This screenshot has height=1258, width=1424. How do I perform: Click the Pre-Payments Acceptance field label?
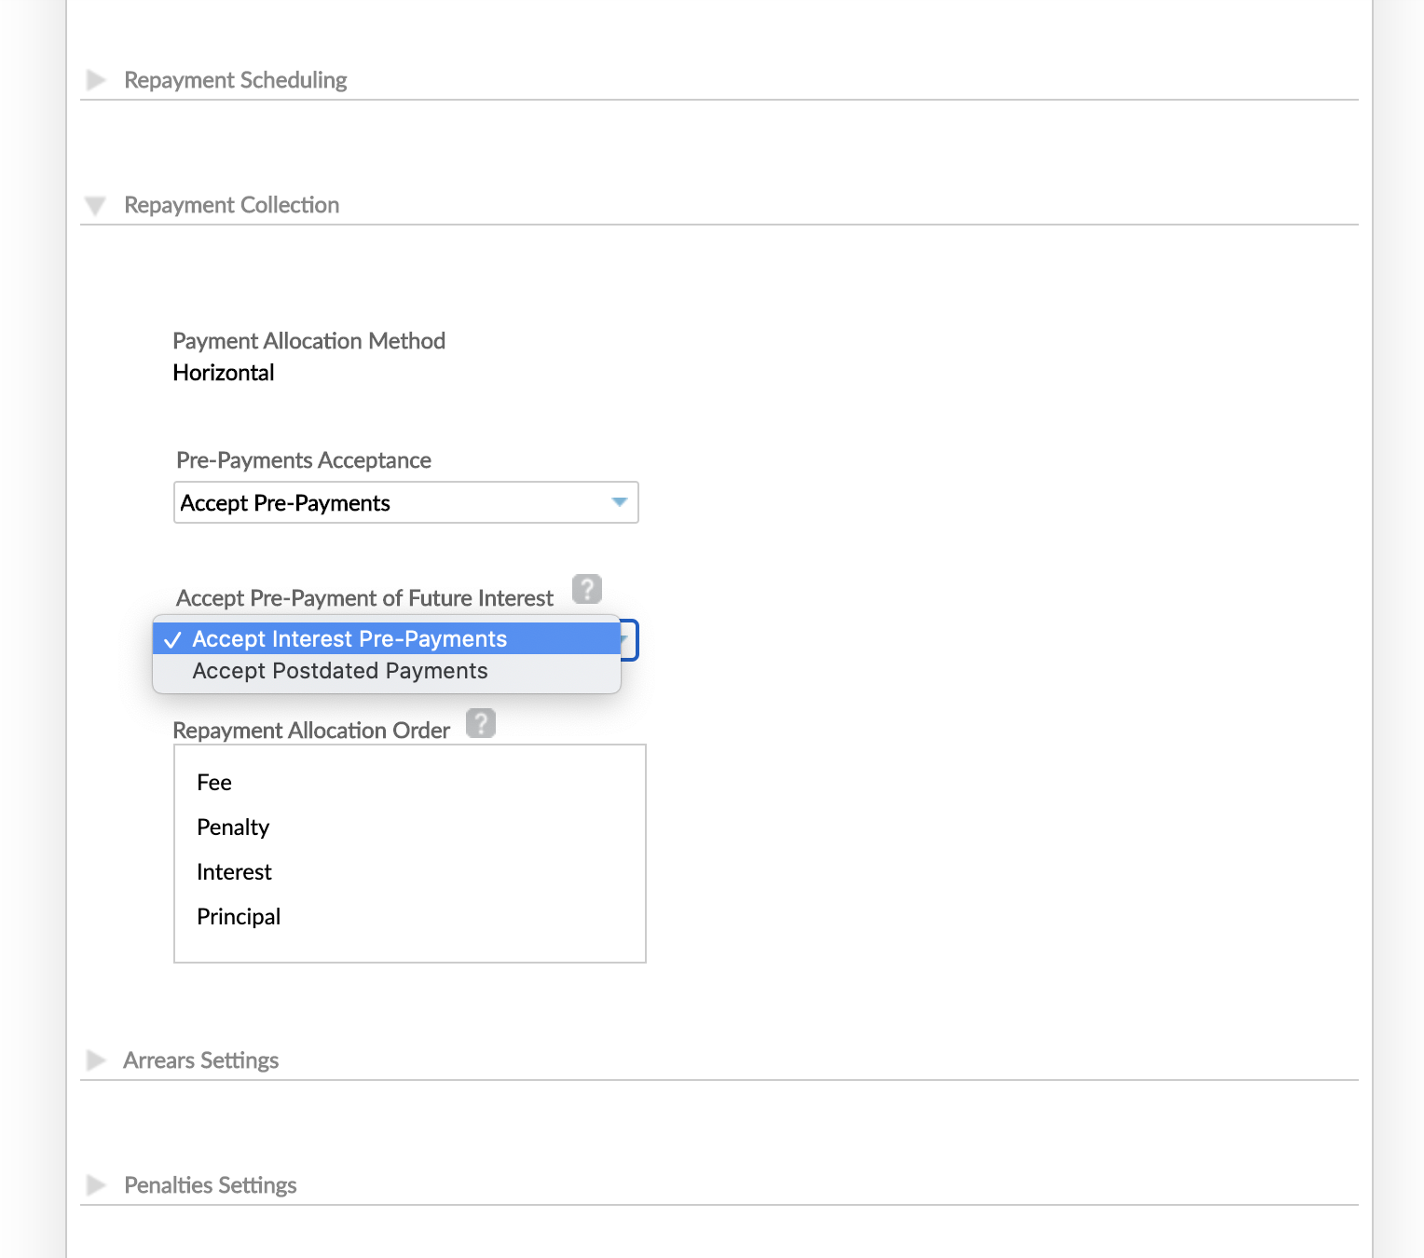[x=304, y=460]
